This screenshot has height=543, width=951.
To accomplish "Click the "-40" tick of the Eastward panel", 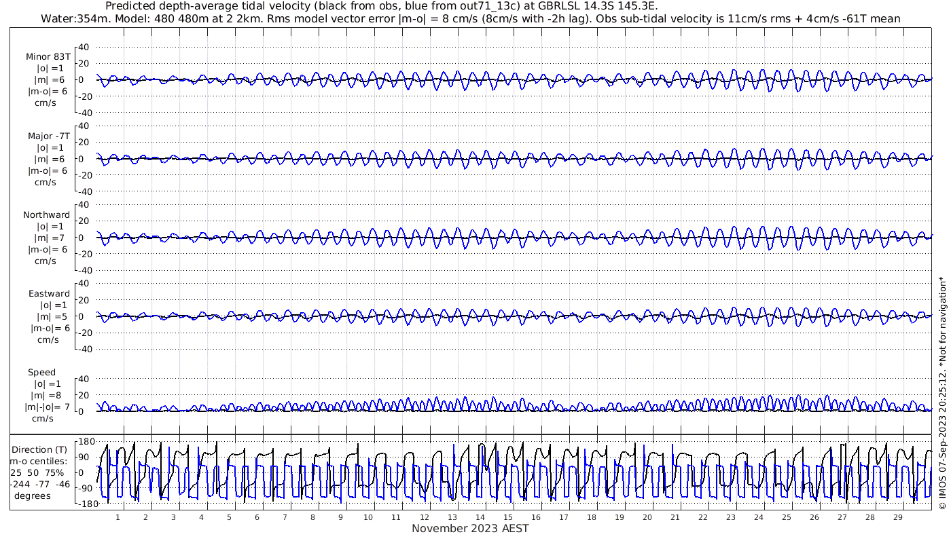I will [x=82, y=350].
